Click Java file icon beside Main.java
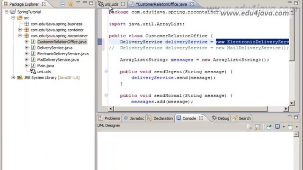This screenshot has width=303, height=170. (33, 66)
